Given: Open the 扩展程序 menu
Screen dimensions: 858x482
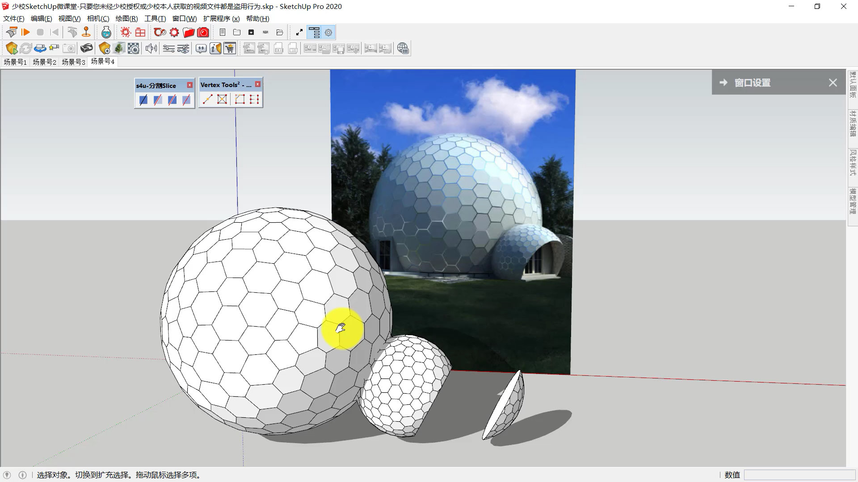Looking at the screenshot, I should (220, 18).
